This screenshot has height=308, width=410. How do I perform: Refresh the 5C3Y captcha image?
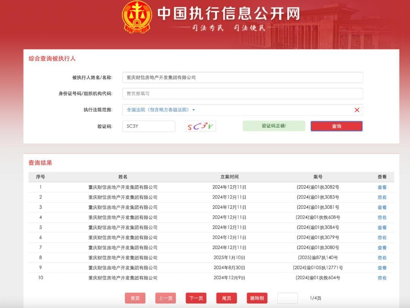pyautogui.click(x=200, y=126)
